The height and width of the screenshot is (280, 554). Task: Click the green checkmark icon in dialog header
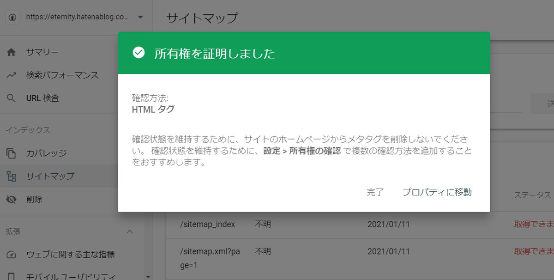coord(138,53)
